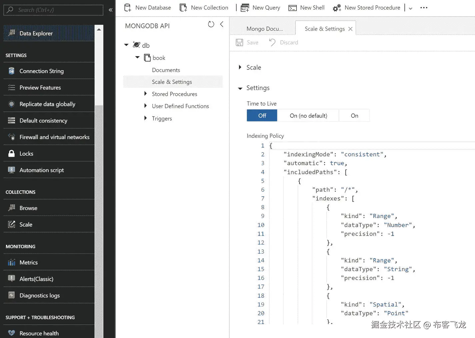Expand the Scale section
The width and height of the screenshot is (475, 338).
click(240, 67)
